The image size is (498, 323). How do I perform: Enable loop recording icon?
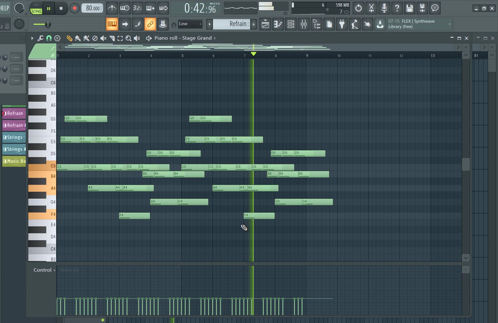[163, 8]
